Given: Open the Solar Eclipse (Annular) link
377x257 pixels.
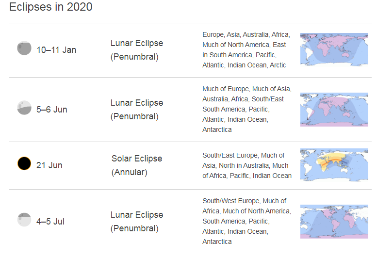Looking at the screenshot, I should pos(136,165).
